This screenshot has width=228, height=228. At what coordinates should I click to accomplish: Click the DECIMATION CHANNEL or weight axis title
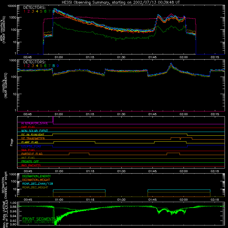(4, 185)
